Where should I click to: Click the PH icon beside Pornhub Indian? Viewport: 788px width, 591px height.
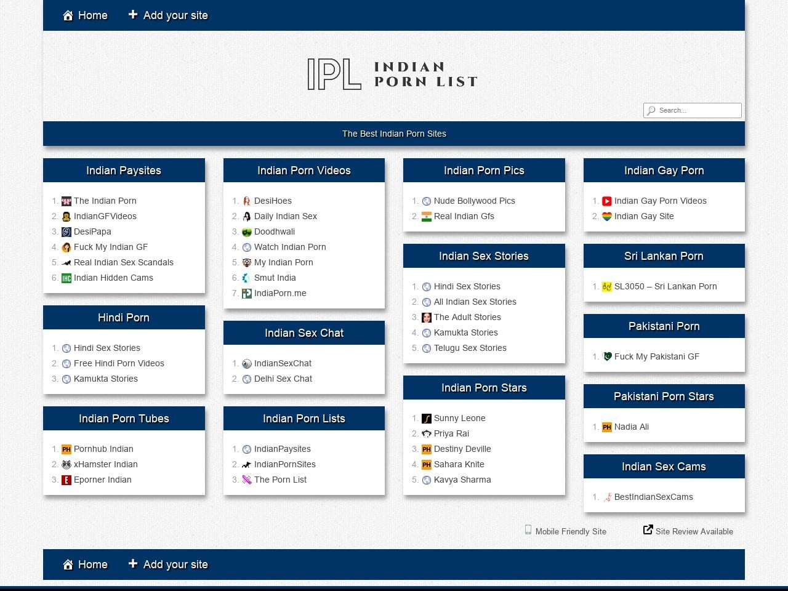click(x=66, y=449)
